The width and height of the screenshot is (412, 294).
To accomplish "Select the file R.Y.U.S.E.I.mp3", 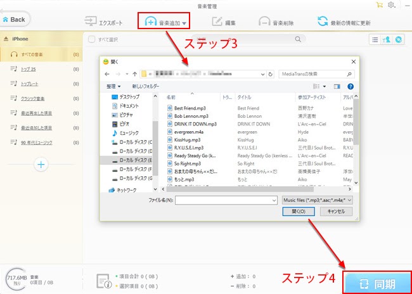I will (189, 148).
